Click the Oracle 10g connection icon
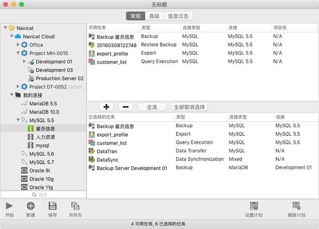Image resolution: width=319 pixels, height=229 pixels. click(x=24, y=179)
